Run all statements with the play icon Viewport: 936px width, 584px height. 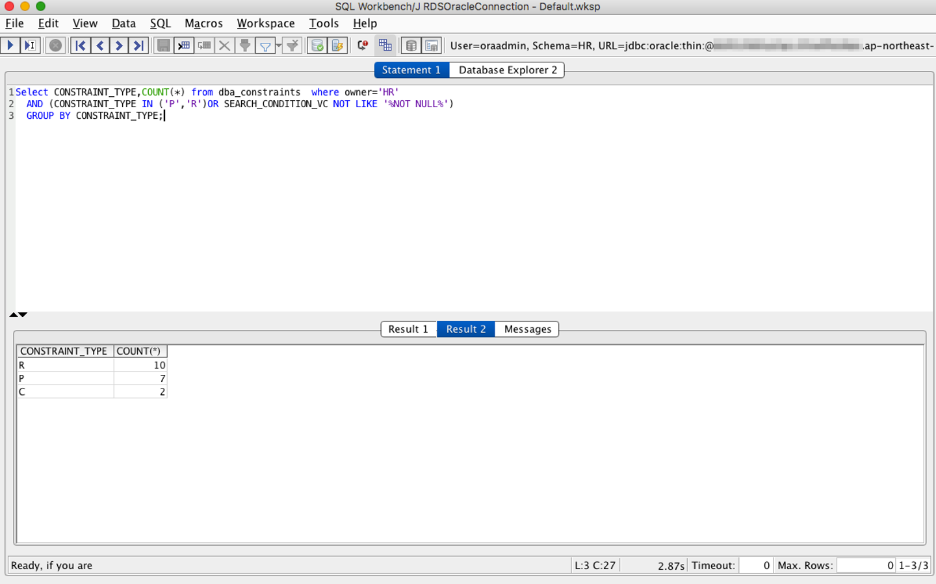pyautogui.click(x=10, y=45)
